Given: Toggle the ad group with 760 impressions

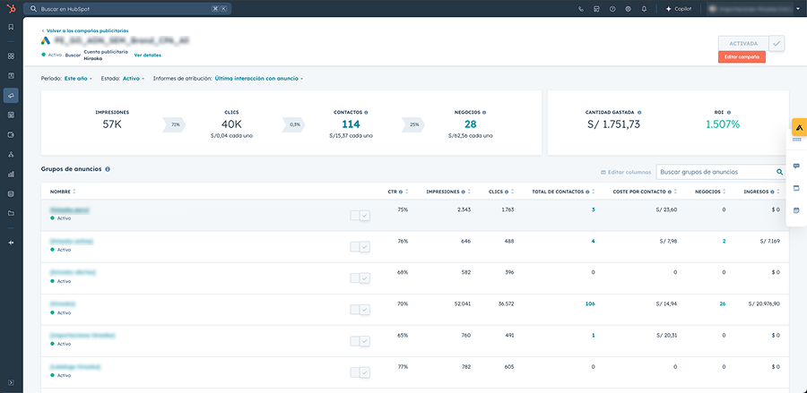Looking at the screenshot, I should [x=360, y=341].
